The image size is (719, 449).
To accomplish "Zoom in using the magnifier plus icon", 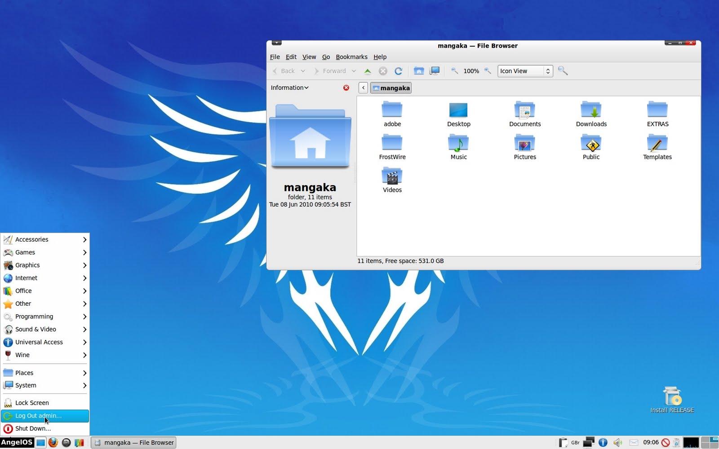I will [488, 71].
